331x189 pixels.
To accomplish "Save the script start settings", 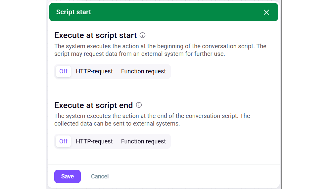I will [x=68, y=176].
